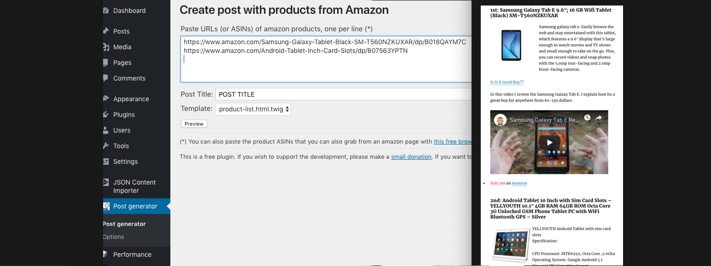Click the Samsung tablet product thumbnail
Image resolution: width=711 pixels, height=266 pixels.
click(x=511, y=45)
